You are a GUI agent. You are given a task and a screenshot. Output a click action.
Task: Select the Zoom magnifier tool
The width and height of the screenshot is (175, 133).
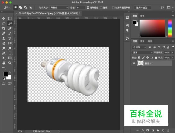pos(10,63)
